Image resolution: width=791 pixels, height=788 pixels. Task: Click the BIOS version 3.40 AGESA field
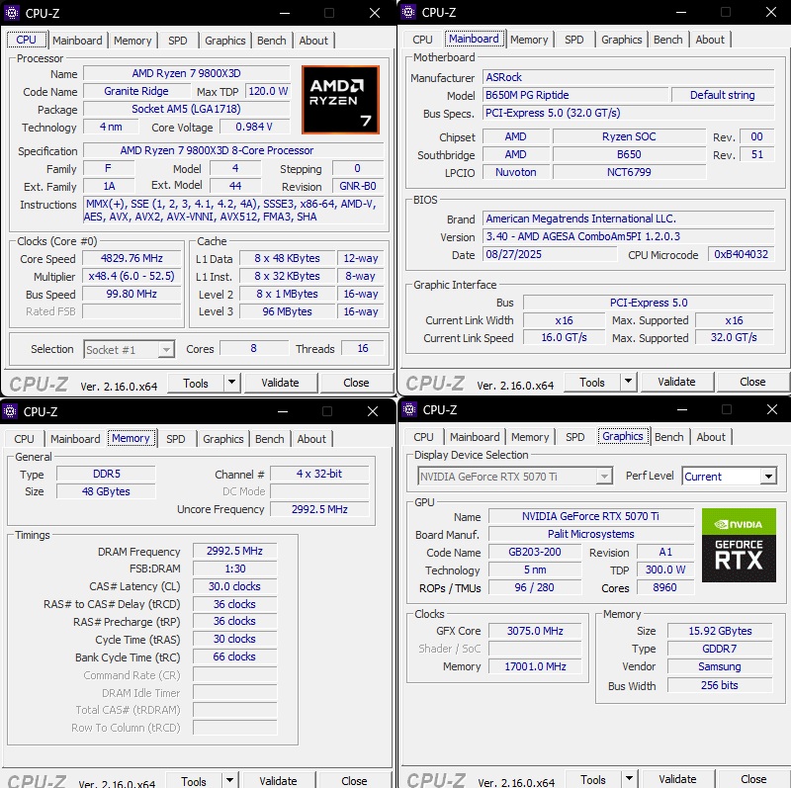628,236
